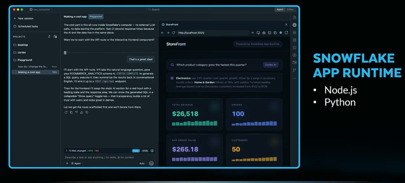
Task: Click the Orders 100 card
Action: (x=254, y=115)
